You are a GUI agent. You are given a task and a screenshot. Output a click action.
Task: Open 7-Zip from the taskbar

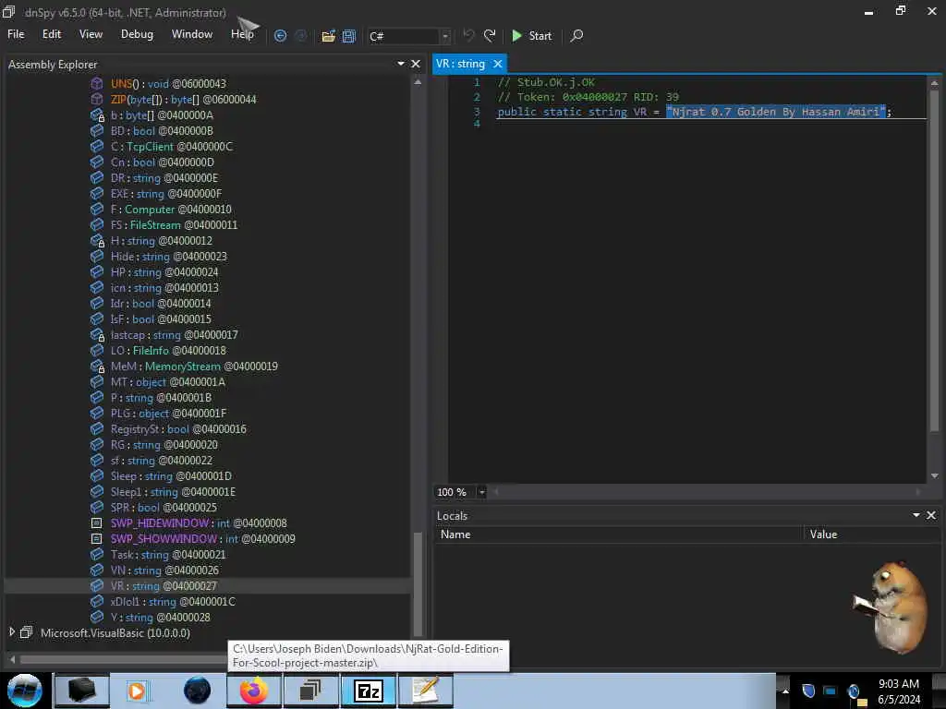click(x=369, y=691)
